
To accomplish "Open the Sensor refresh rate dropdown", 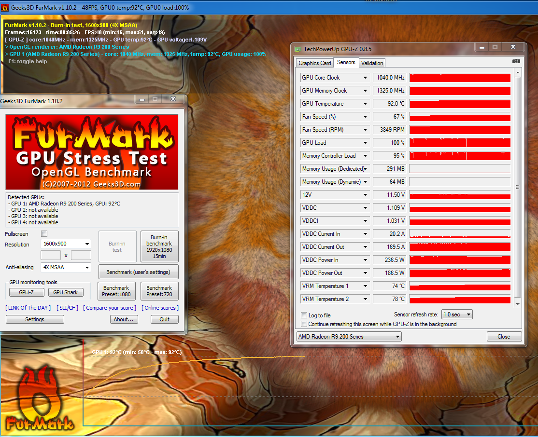I will 457,314.
